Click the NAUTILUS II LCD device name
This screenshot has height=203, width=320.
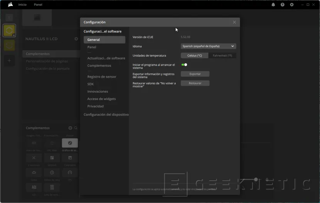click(x=41, y=39)
